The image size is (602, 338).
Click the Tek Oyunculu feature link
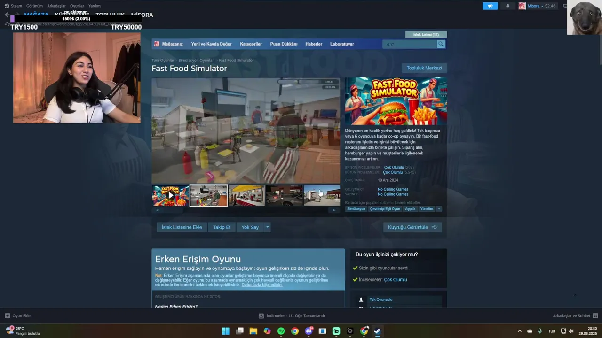click(381, 300)
